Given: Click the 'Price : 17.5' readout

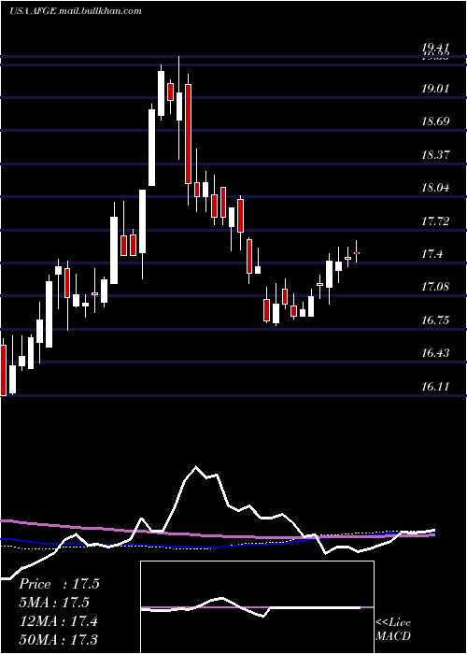Looking at the screenshot, I should [x=59, y=584].
